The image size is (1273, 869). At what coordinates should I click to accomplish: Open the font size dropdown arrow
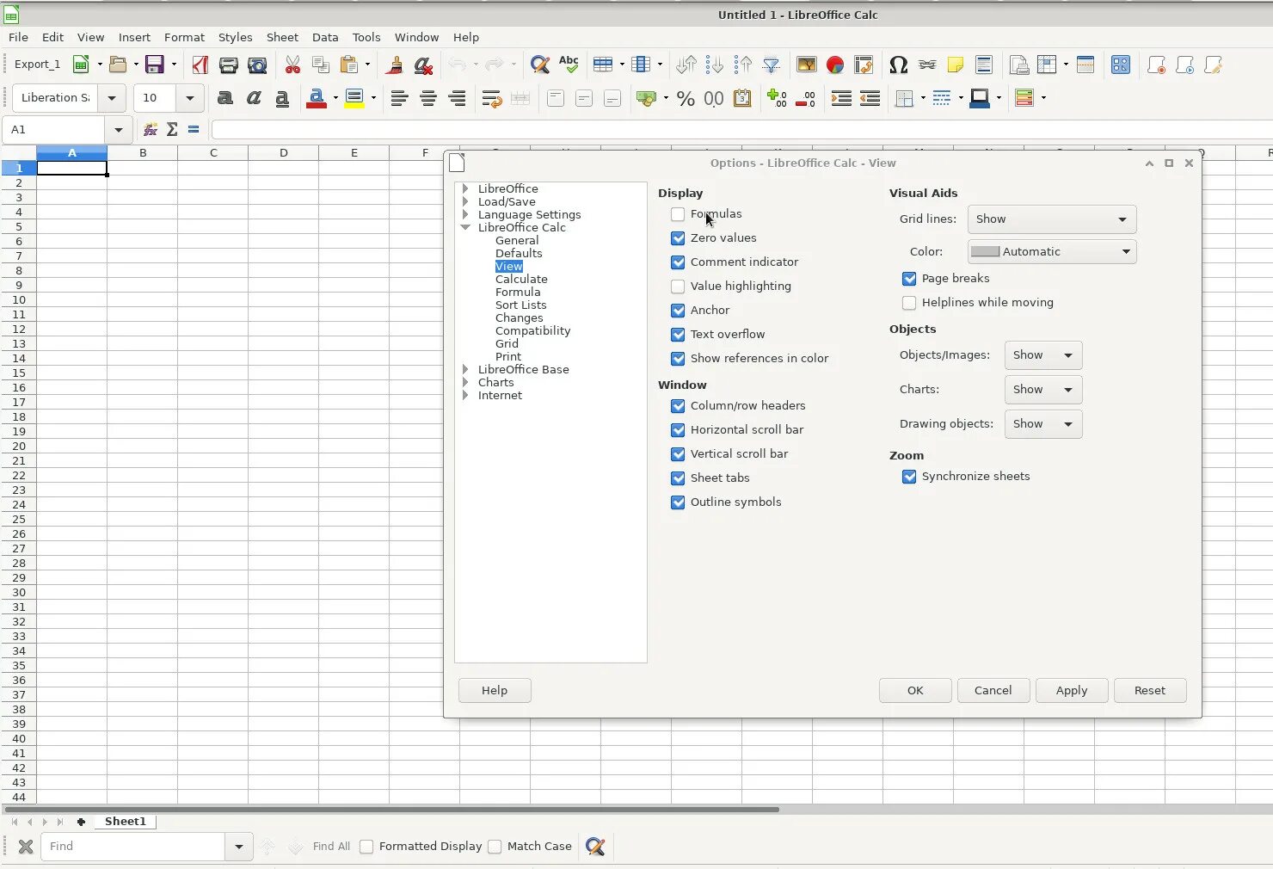click(190, 98)
